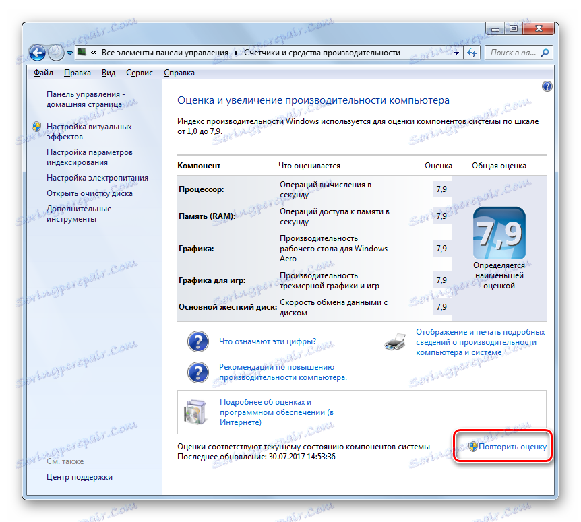Click the shield icon beside Настройка визуальных эффектов
Screen dimensions: 581x522
pos(36,125)
